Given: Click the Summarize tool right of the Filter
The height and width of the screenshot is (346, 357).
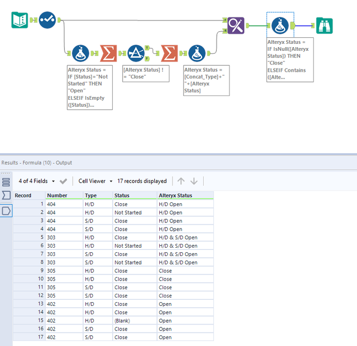Looking at the screenshot, I should click(x=170, y=54).
